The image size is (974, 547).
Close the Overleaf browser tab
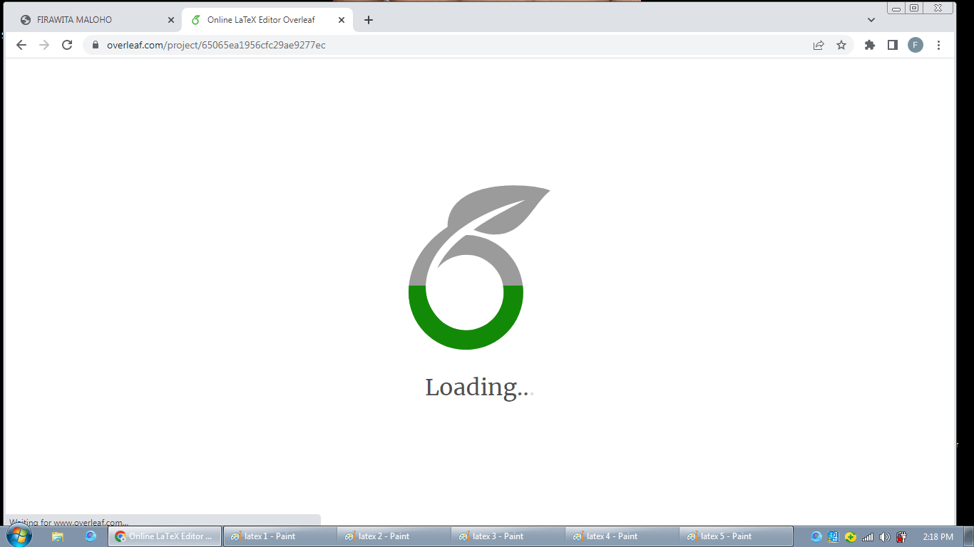[342, 20]
